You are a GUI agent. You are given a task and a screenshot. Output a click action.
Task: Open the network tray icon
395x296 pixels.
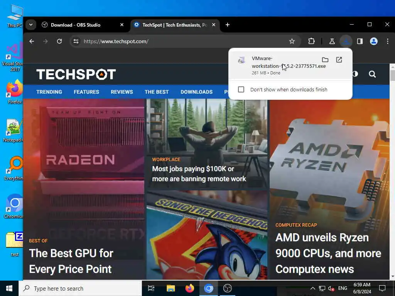click(x=322, y=288)
